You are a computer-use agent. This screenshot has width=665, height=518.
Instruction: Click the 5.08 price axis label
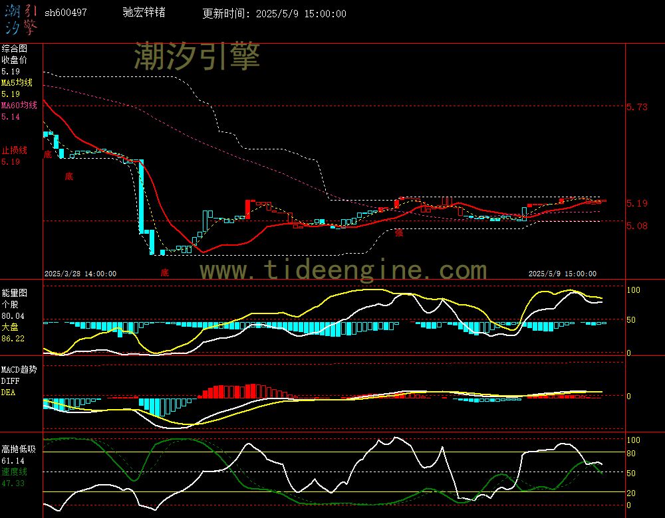tap(637, 226)
